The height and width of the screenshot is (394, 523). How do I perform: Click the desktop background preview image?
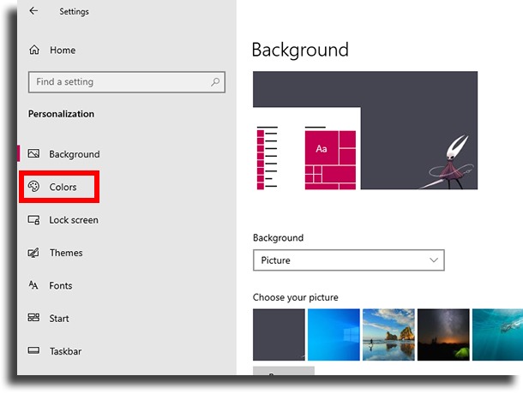365,130
